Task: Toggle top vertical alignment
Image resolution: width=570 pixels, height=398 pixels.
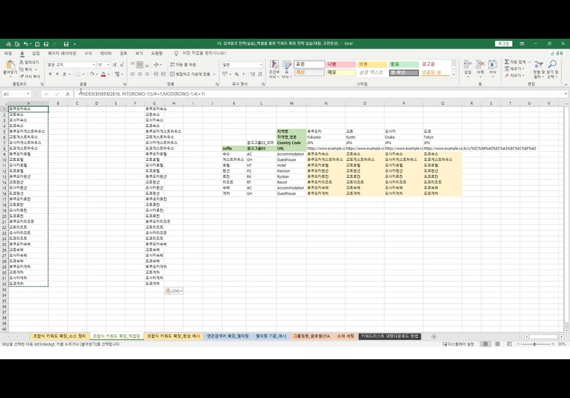Action: pyautogui.click(x=133, y=65)
